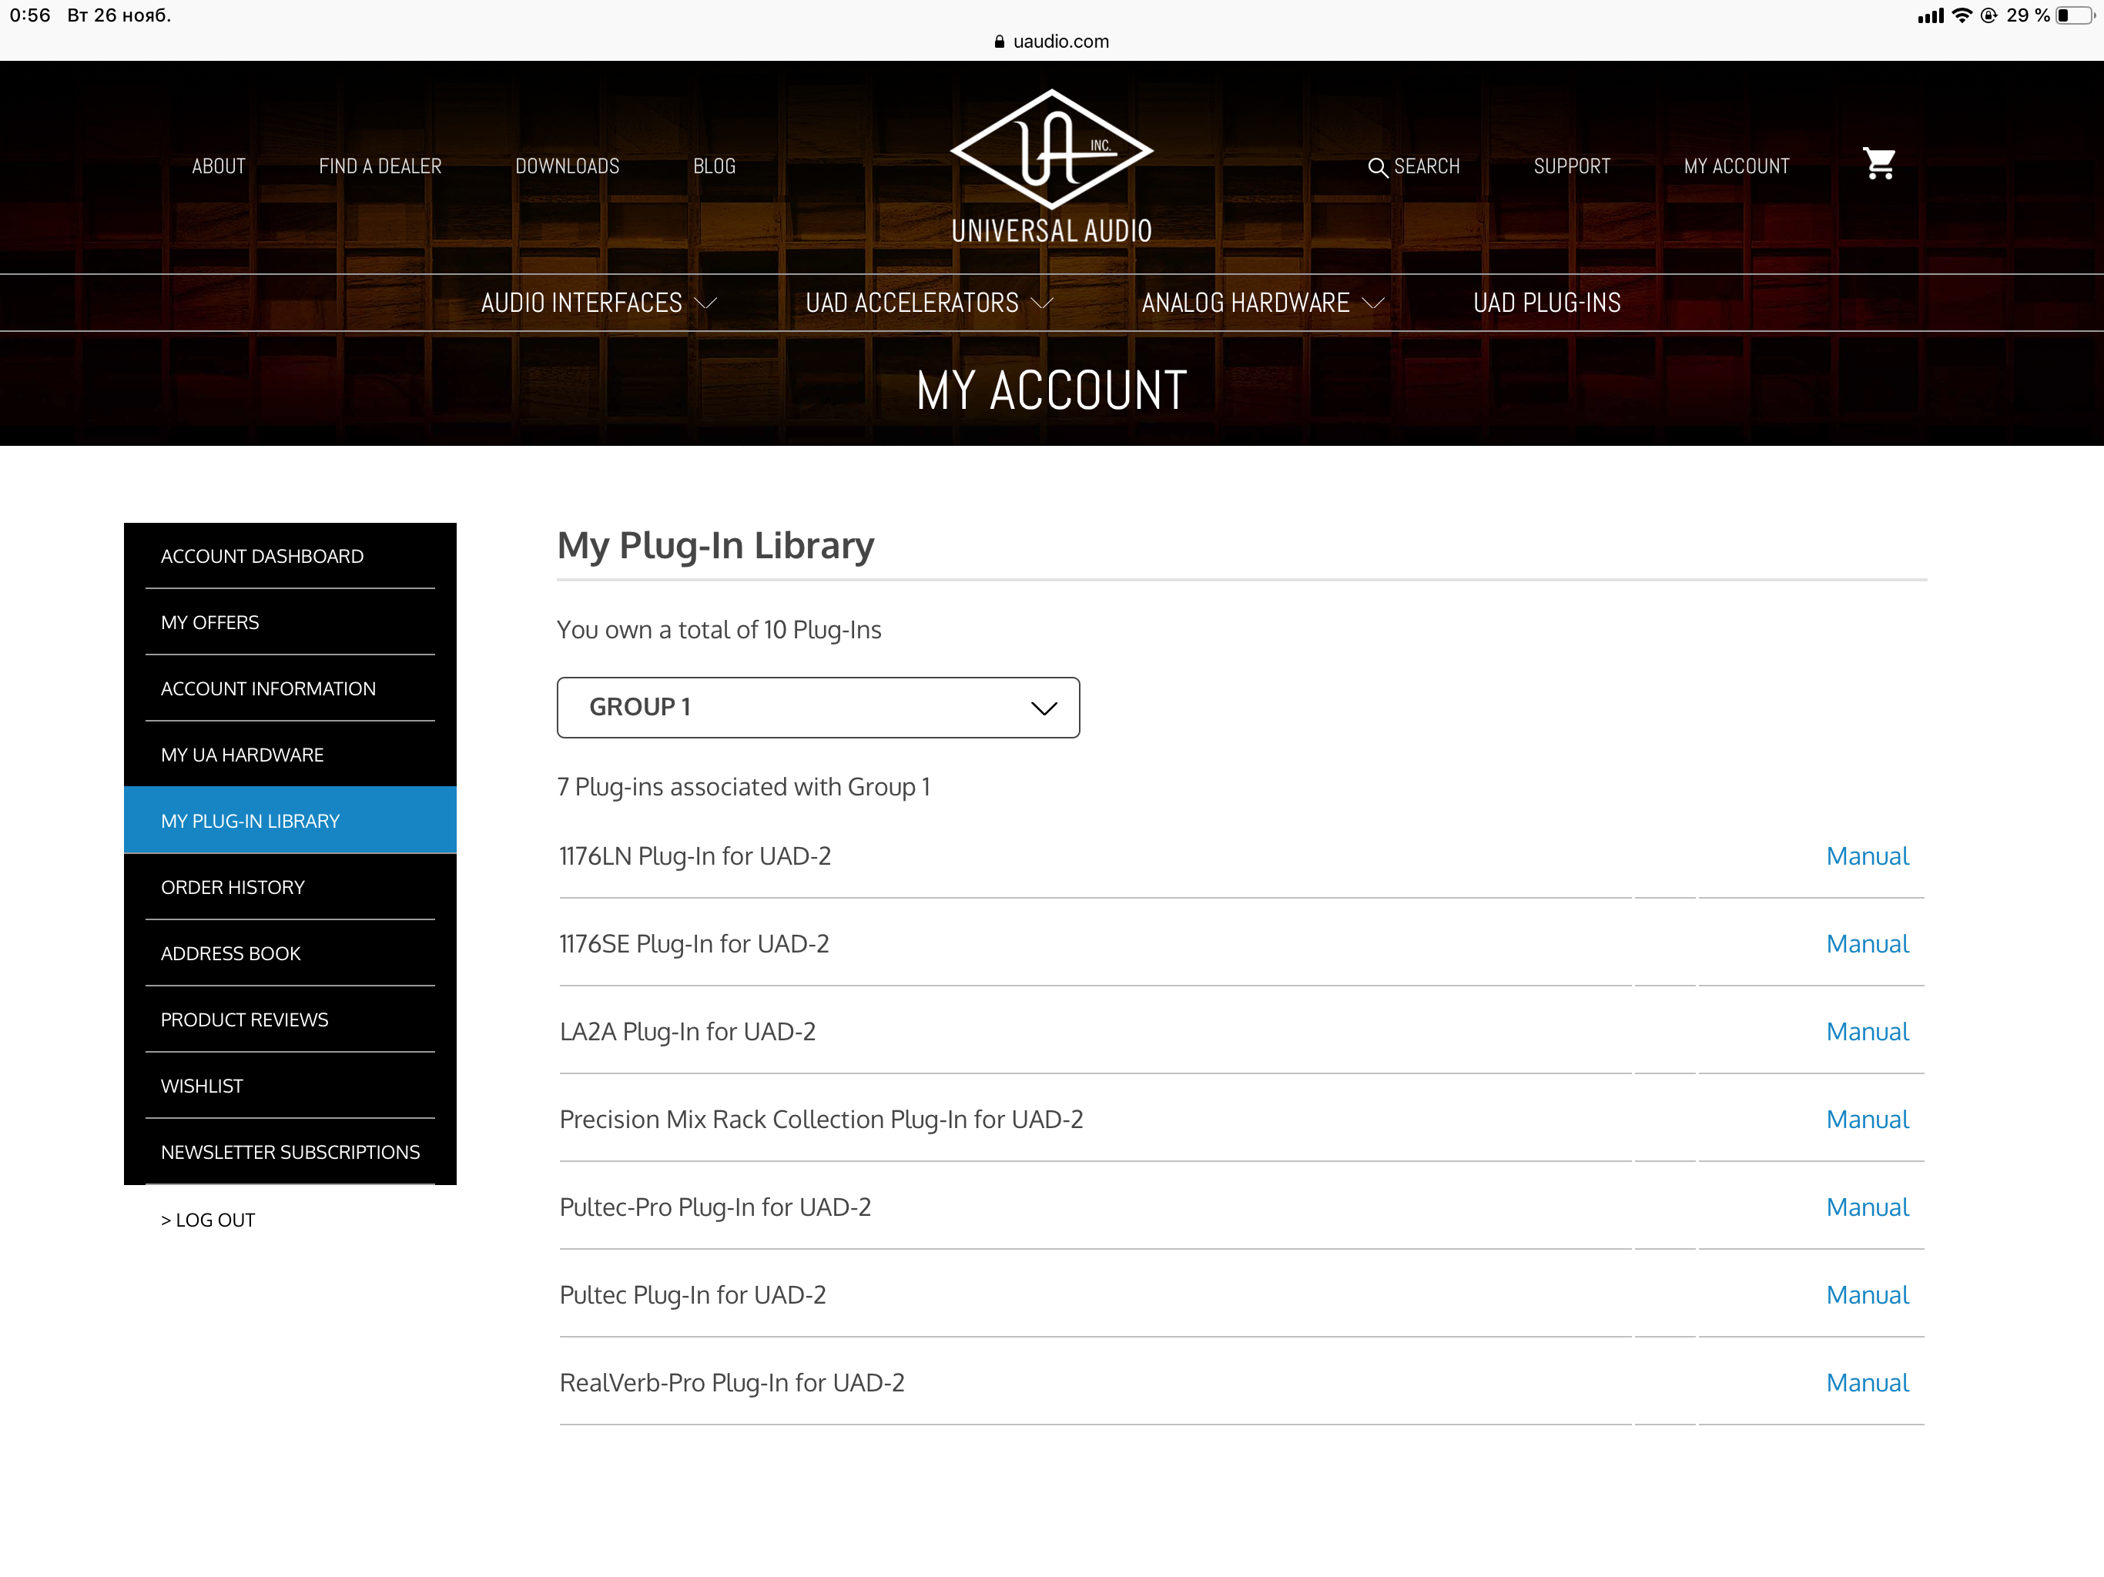2104x1577 pixels.
Task: Click the search magnifier icon
Action: click(1376, 167)
